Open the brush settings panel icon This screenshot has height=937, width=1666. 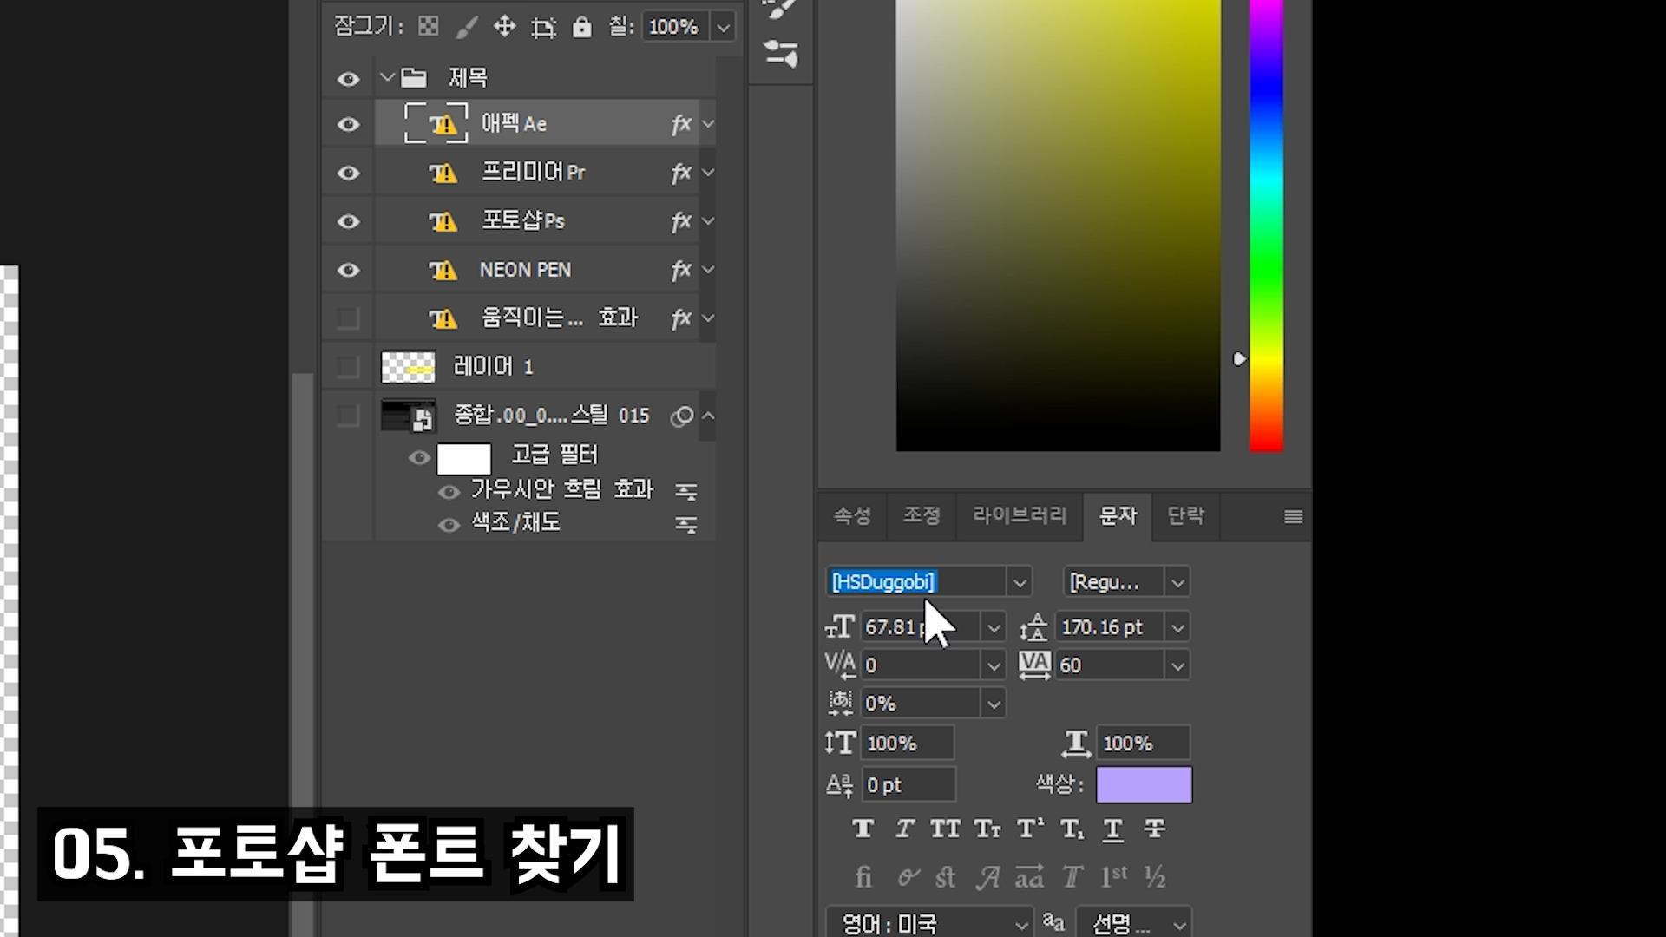(x=780, y=54)
